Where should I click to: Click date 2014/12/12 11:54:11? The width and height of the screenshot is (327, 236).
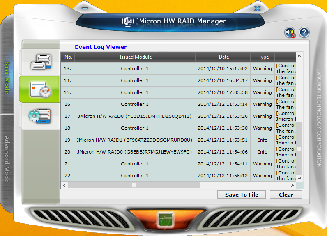(x=223, y=164)
